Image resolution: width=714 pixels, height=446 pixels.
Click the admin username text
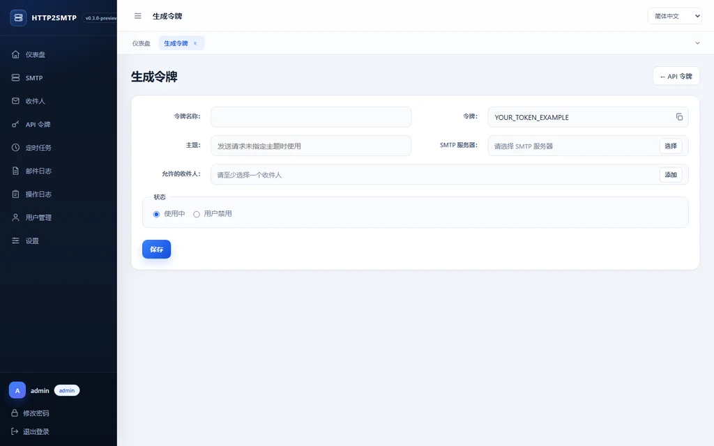click(40, 390)
